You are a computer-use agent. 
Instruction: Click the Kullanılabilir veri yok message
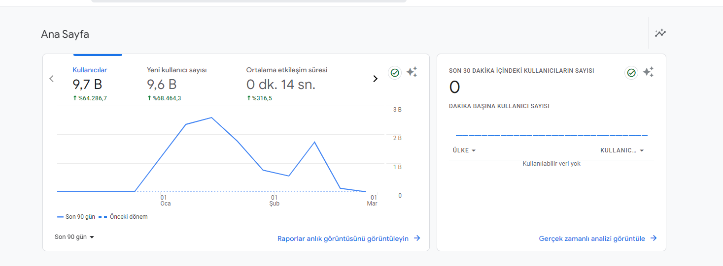[551, 164]
